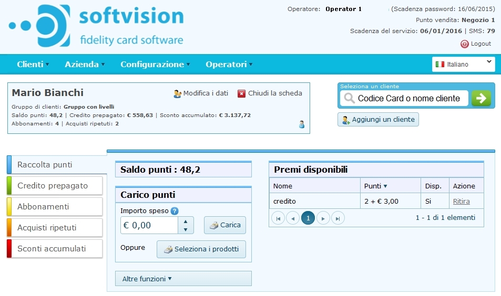Sort by the Punti column header
The height and width of the screenshot is (296, 501).
391,186
